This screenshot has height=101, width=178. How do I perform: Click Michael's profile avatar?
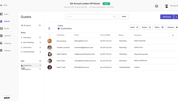(x=167, y=6)
